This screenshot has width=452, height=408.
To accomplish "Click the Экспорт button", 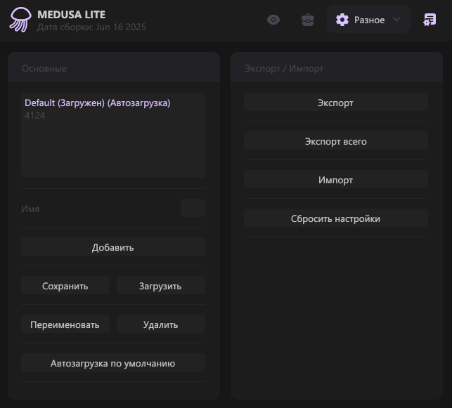I will click(x=335, y=103).
